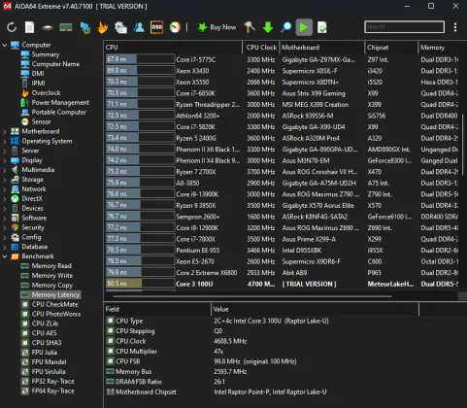Click the green download update arrow
This screenshot has width=467, height=408.
click(268, 27)
